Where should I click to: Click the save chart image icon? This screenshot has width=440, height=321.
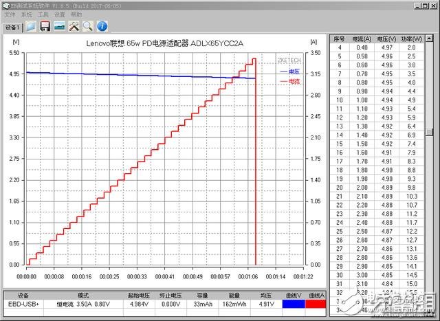click(60, 27)
